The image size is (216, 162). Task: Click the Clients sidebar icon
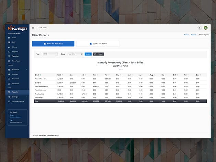9,47
